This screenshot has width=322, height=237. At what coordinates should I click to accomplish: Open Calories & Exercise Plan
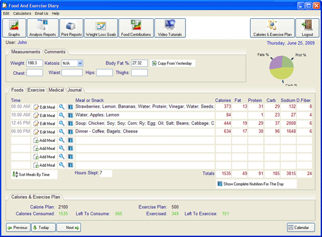click(272, 28)
